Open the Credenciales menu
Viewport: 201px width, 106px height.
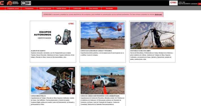pyautogui.click(x=77, y=8)
